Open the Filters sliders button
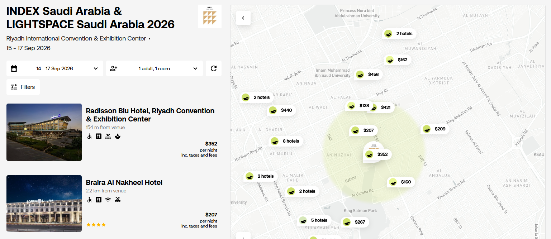The width and height of the screenshot is (551, 239). (23, 87)
